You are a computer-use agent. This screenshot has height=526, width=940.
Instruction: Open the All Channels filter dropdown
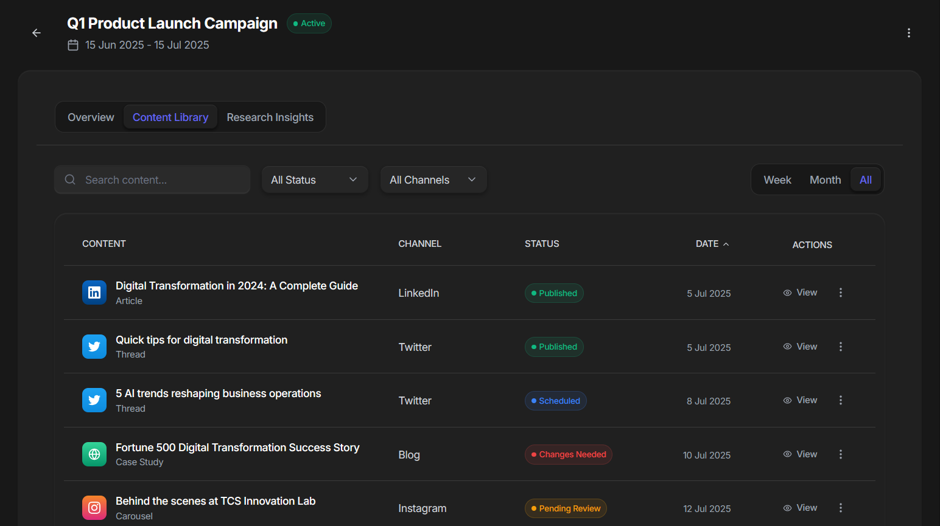(433, 180)
